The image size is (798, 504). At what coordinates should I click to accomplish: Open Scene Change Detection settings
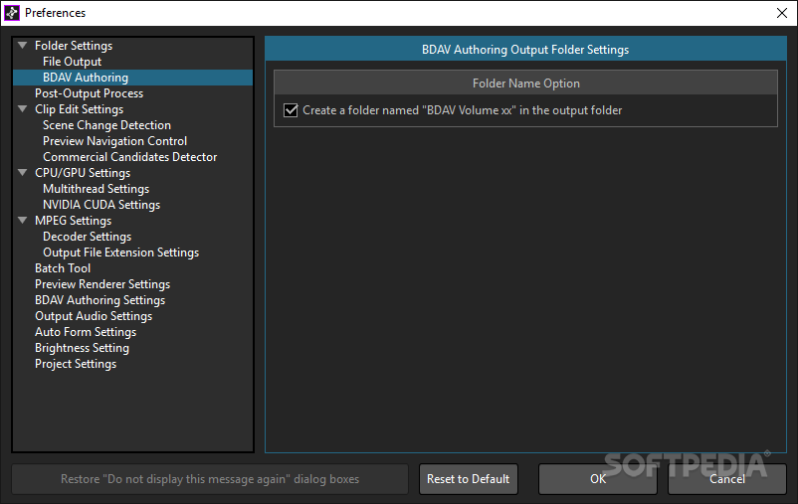(x=106, y=125)
